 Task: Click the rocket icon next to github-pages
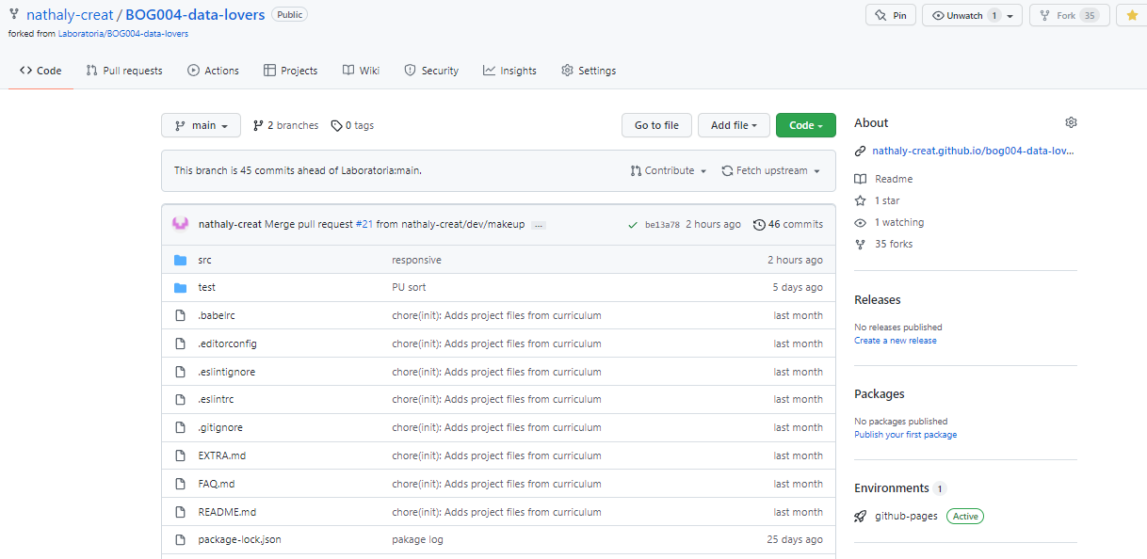pyautogui.click(x=860, y=516)
